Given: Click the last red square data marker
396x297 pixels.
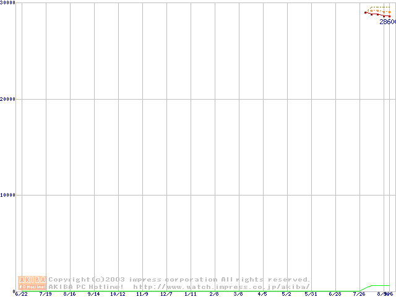Looking at the screenshot, I should (x=390, y=17).
